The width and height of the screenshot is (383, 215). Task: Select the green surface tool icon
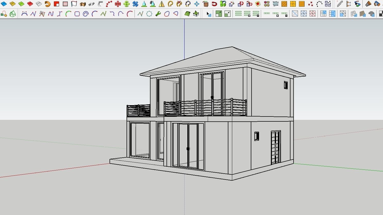click(21, 4)
